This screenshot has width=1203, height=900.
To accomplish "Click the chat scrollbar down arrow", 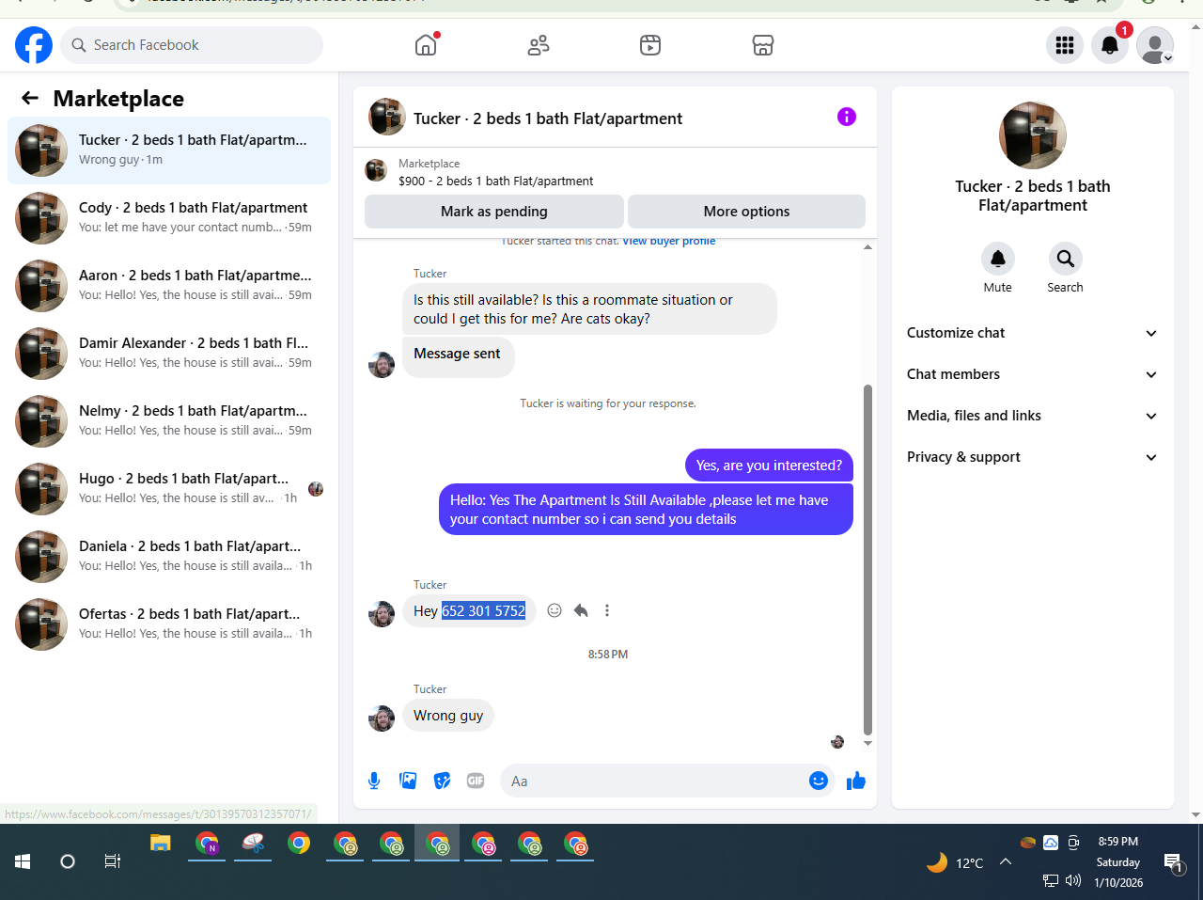I will pyautogui.click(x=867, y=743).
